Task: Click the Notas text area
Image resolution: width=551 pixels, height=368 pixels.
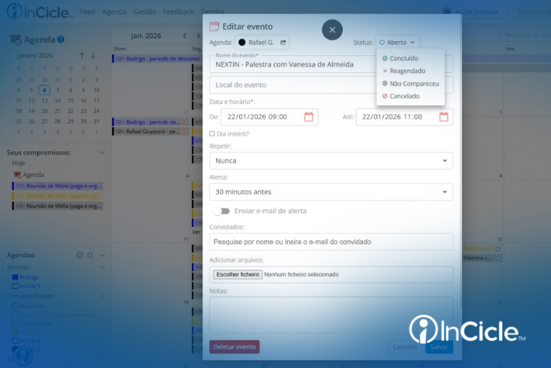Action: click(331, 315)
